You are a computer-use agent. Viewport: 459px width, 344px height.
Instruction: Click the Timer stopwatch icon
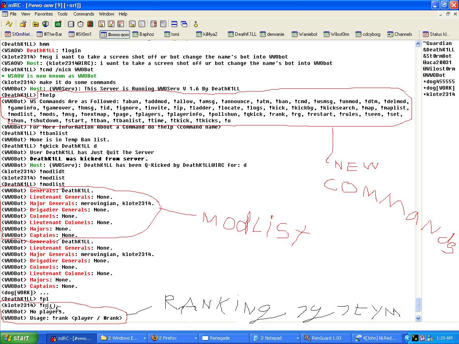click(80, 24)
